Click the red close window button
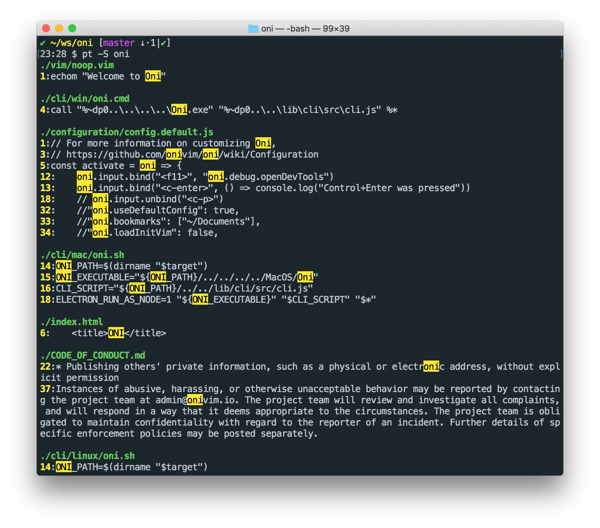 click(x=46, y=29)
